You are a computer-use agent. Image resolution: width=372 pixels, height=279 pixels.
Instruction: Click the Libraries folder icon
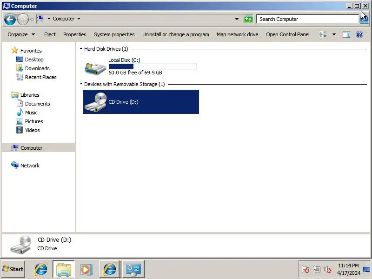[x=15, y=95]
